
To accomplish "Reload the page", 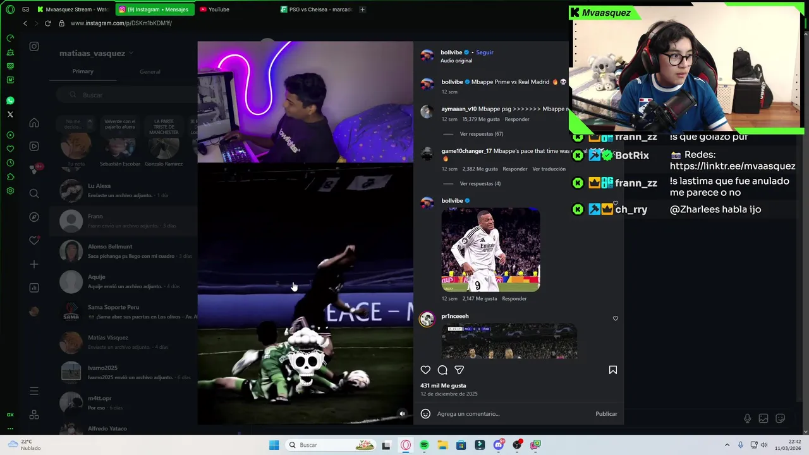I will (48, 23).
